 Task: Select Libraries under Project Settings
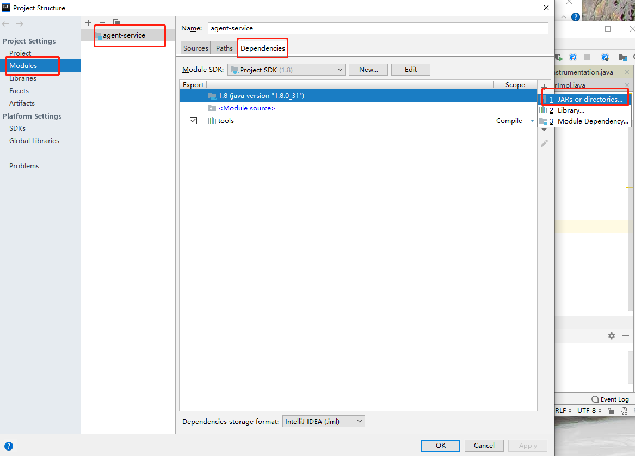(x=22, y=78)
